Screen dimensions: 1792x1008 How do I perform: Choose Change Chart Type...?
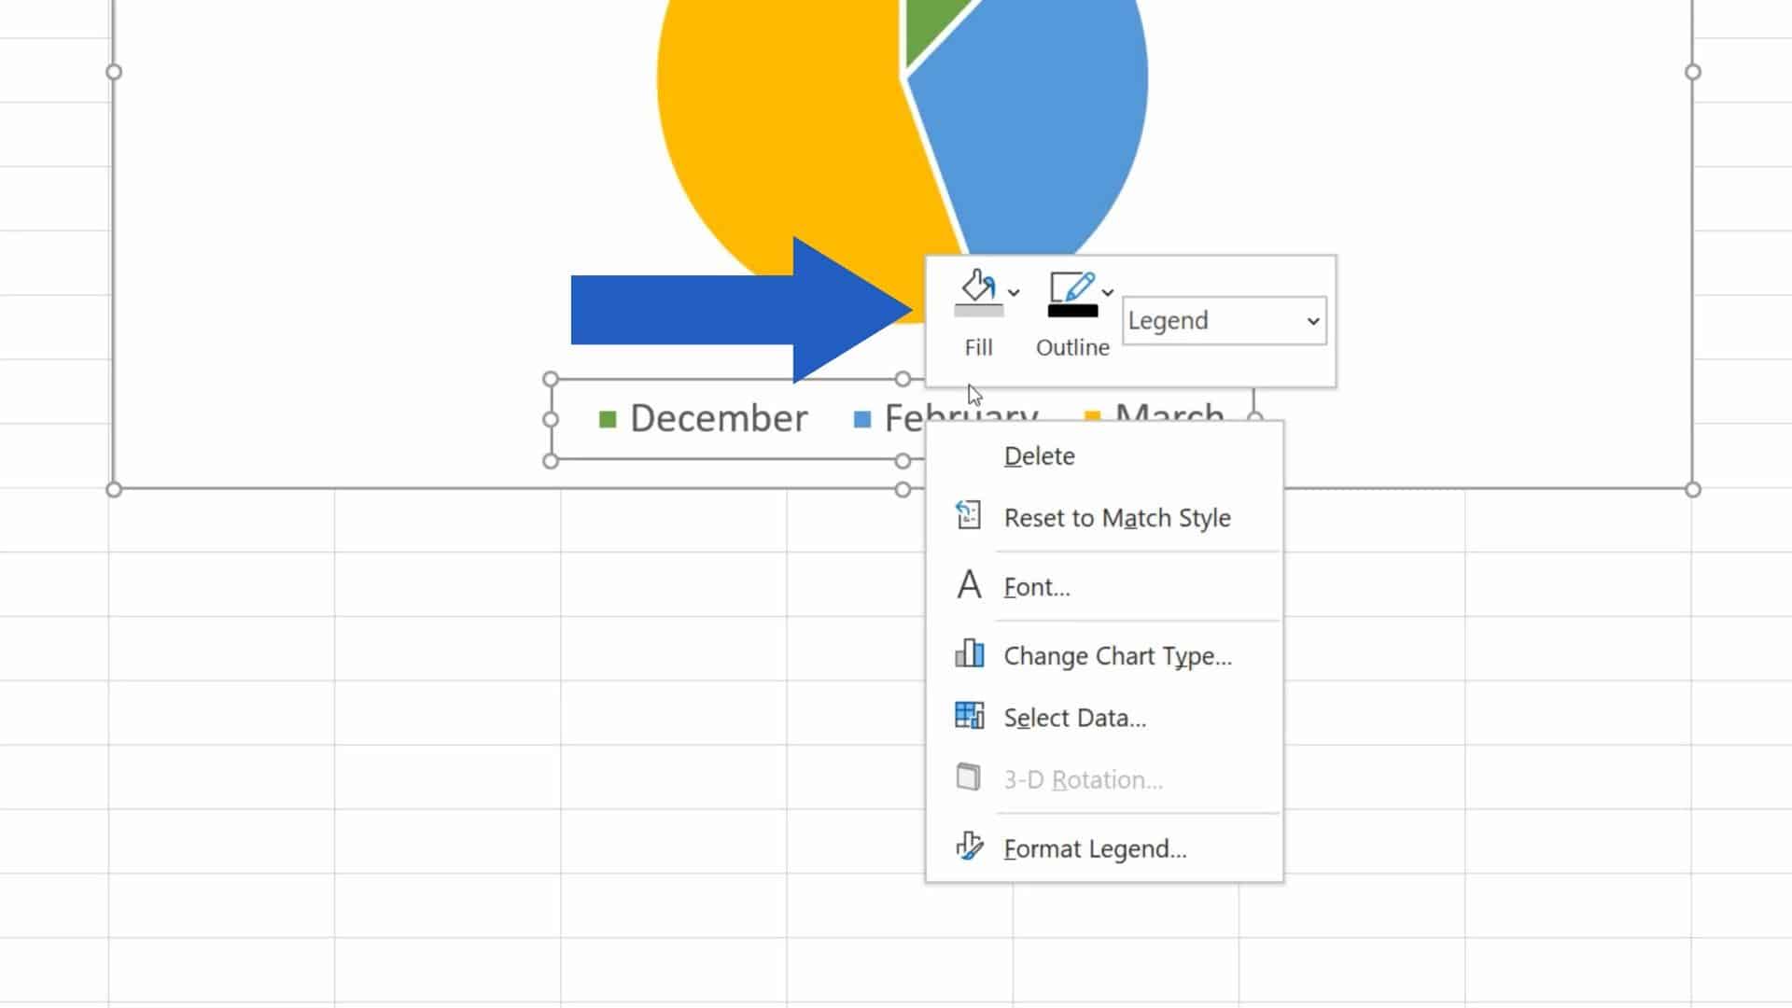tap(1104, 656)
